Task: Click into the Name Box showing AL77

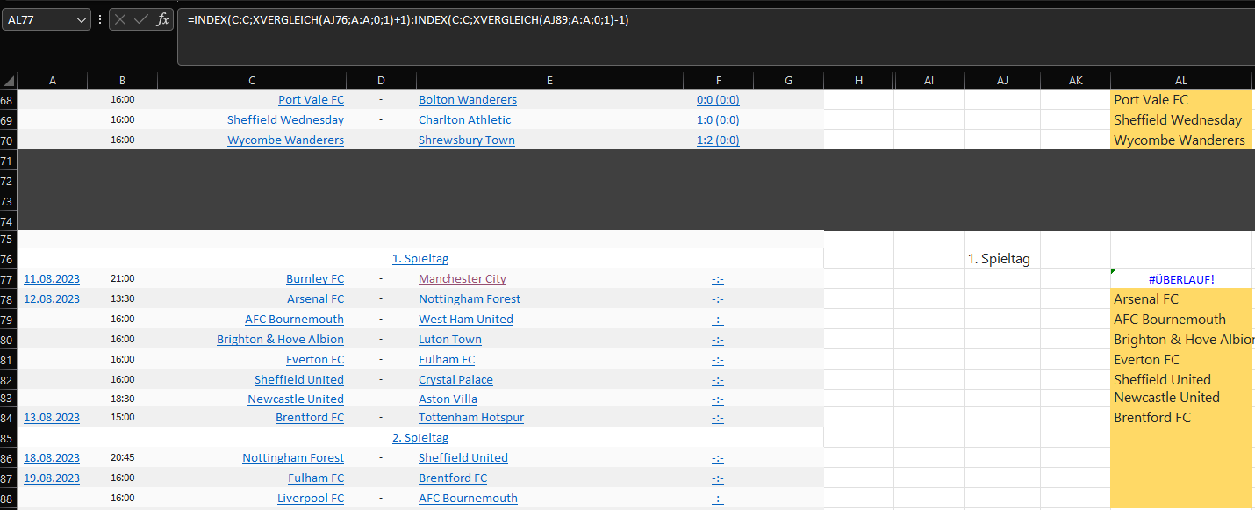Action: point(39,19)
